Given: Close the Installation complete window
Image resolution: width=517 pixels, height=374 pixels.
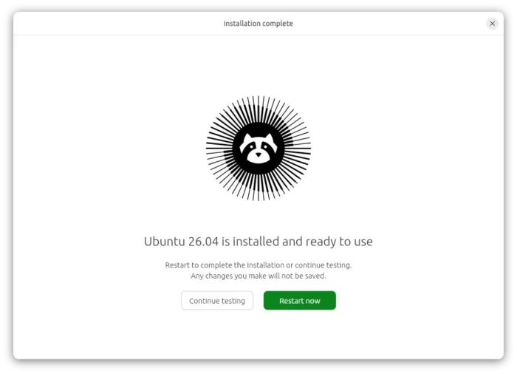Looking at the screenshot, I should click(x=493, y=24).
